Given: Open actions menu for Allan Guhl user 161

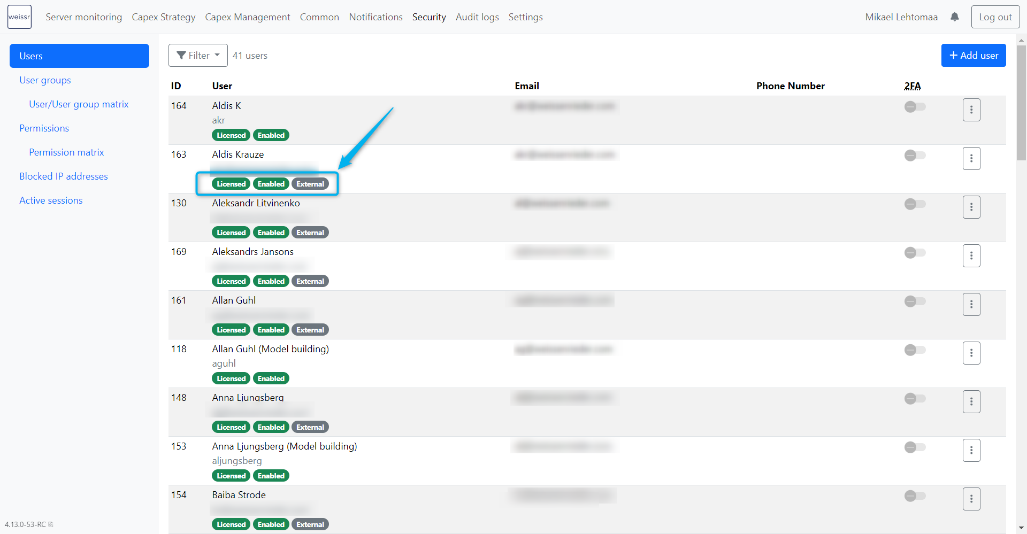Looking at the screenshot, I should (x=971, y=305).
